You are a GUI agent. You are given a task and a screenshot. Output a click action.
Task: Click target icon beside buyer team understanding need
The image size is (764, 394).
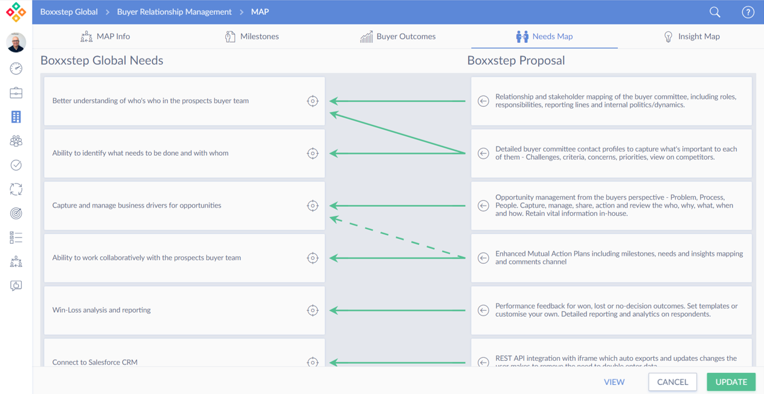(312, 101)
